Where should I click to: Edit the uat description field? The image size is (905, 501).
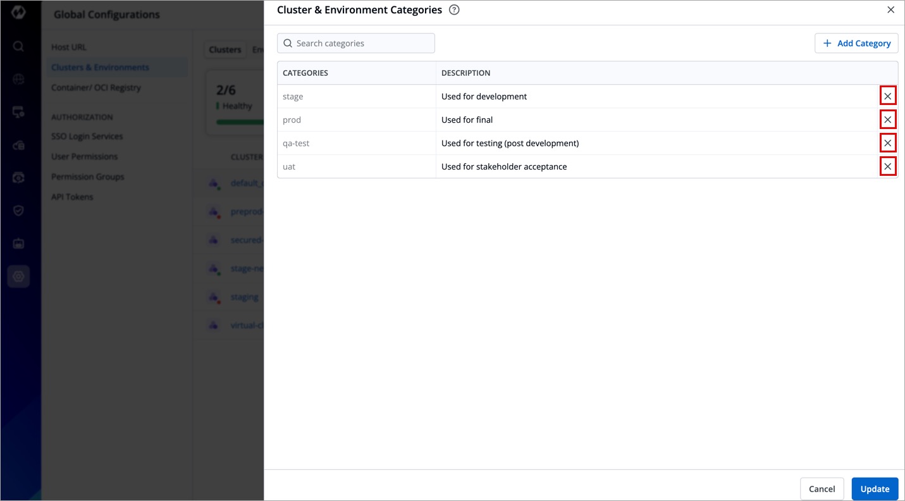658,167
